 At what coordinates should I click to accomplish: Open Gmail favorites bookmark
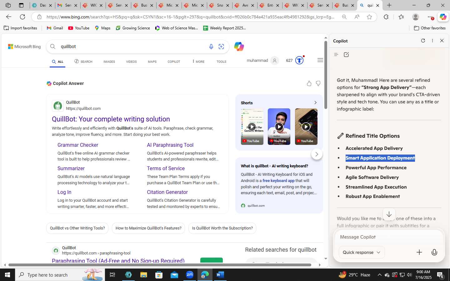point(55,28)
